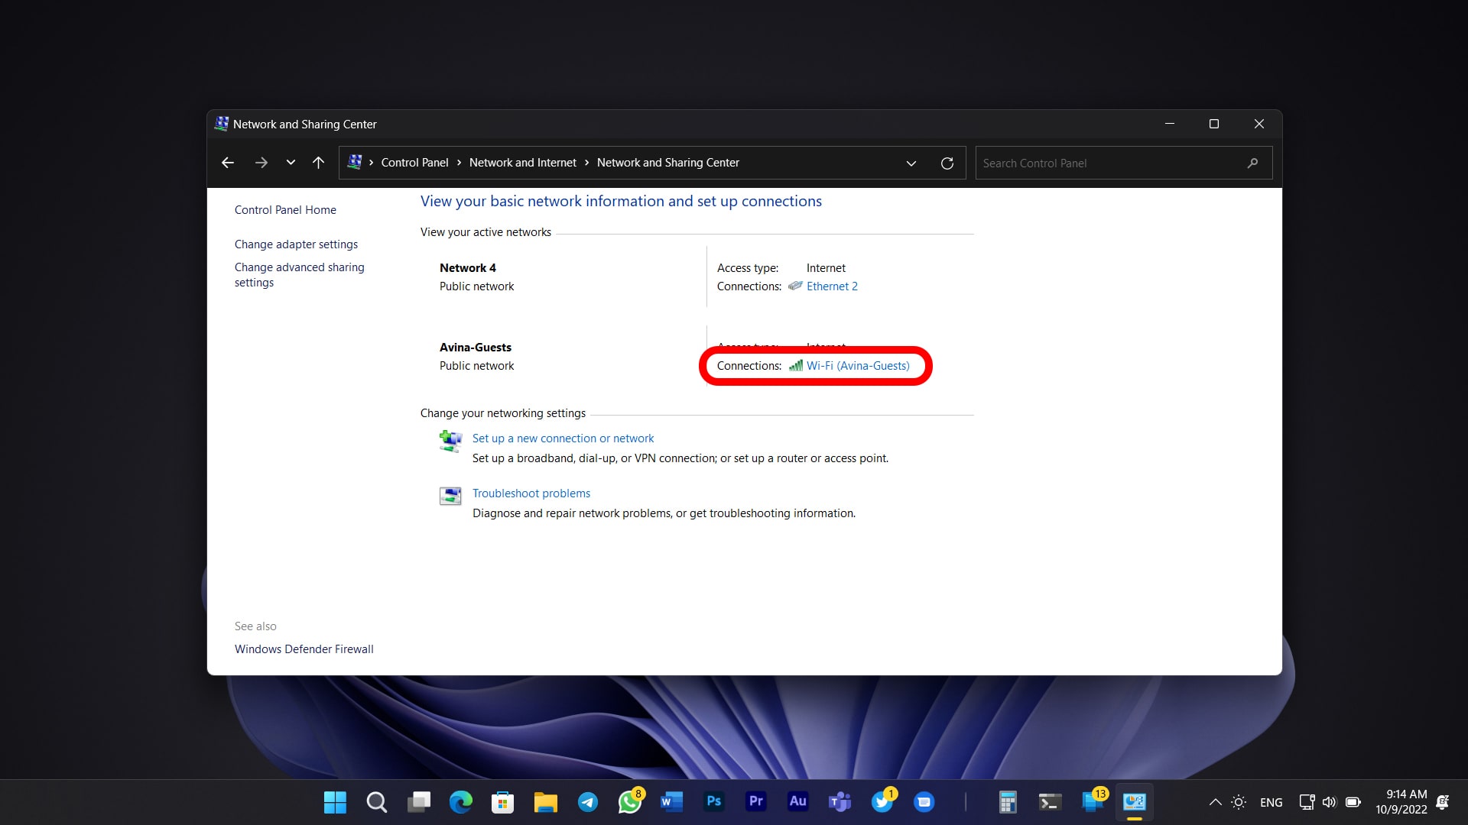The image size is (1468, 825).
Task: Launch Microsoft Edge from taskbar
Action: tap(461, 802)
